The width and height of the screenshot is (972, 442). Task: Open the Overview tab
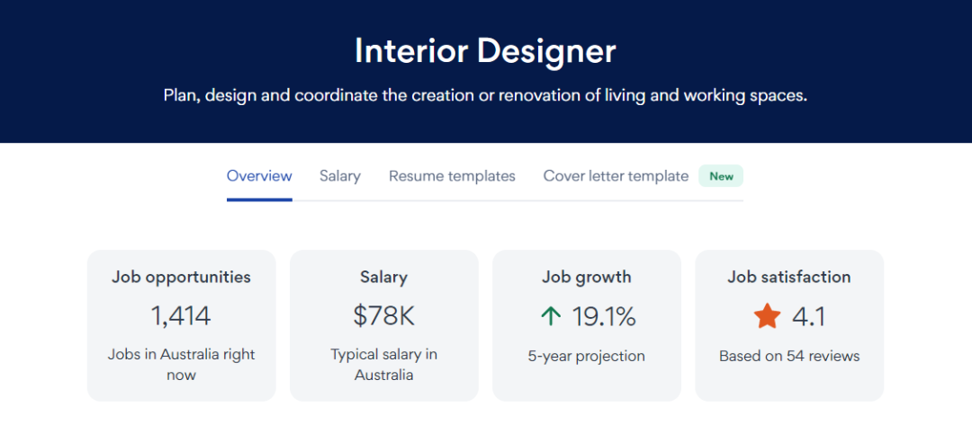pos(259,176)
